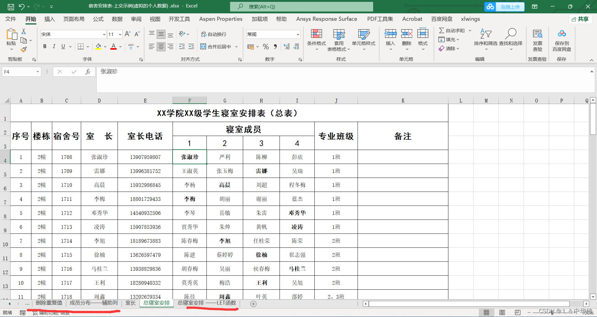The image size is (597, 317).
Task: Click the Borders icon
Action: (x=81, y=47)
